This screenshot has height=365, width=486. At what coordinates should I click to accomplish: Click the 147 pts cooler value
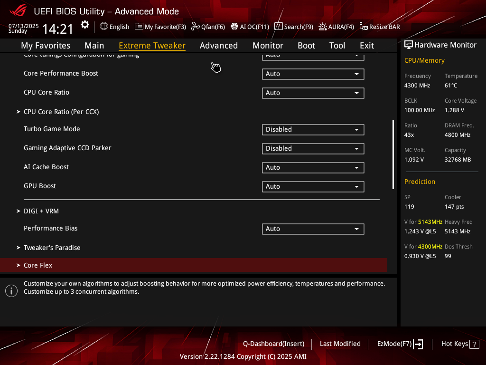pos(454,207)
